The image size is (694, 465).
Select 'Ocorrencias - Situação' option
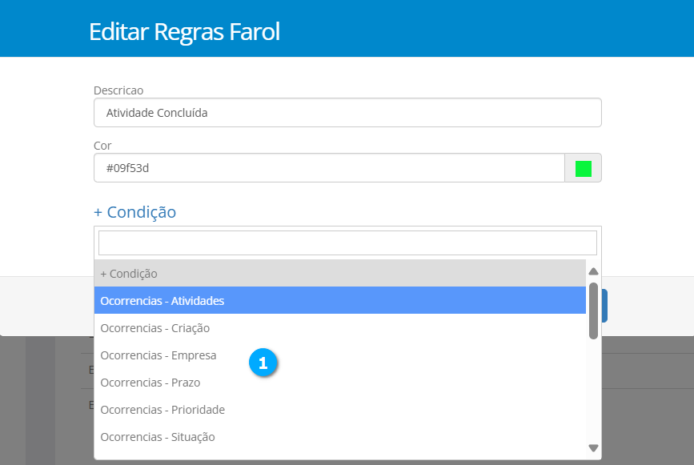tap(157, 437)
